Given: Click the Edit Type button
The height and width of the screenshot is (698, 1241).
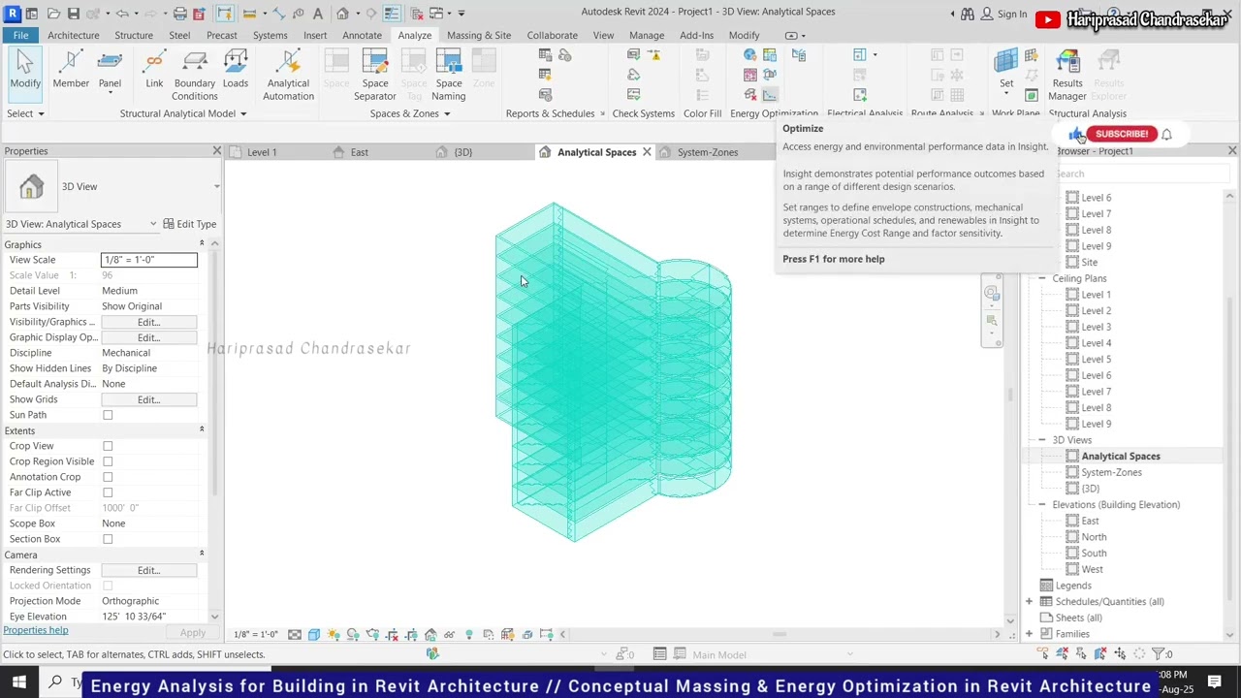Looking at the screenshot, I should (190, 224).
